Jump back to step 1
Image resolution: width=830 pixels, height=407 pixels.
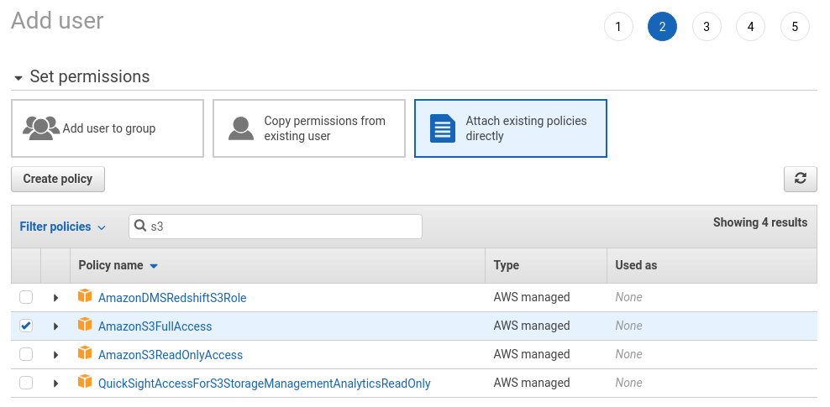point(618,27)
